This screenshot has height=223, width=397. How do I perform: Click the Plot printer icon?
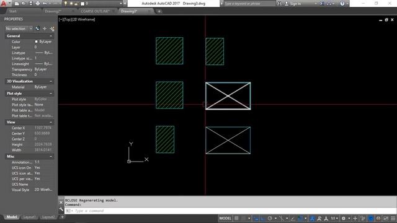coord(38,4)
